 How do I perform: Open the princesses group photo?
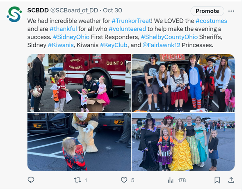click(x=183, y=142)
